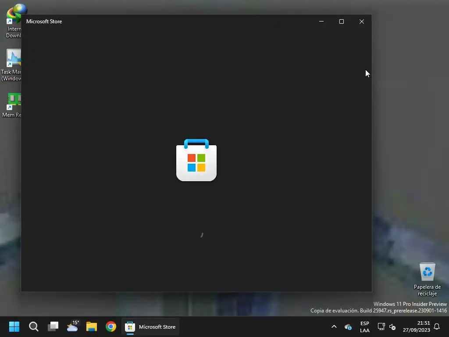The image size is (449, 337).
Task: Open the clock showing 21:51
Action: 417,326
